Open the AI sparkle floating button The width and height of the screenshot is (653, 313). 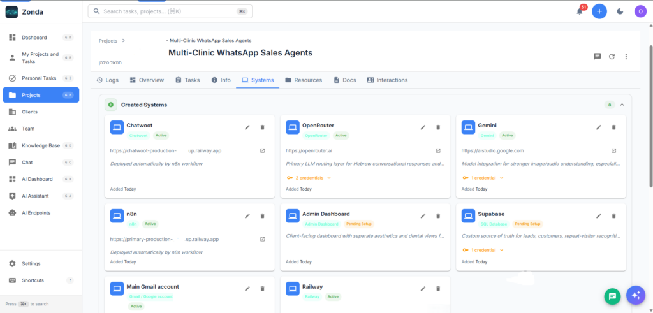click(x=636, y=295)
